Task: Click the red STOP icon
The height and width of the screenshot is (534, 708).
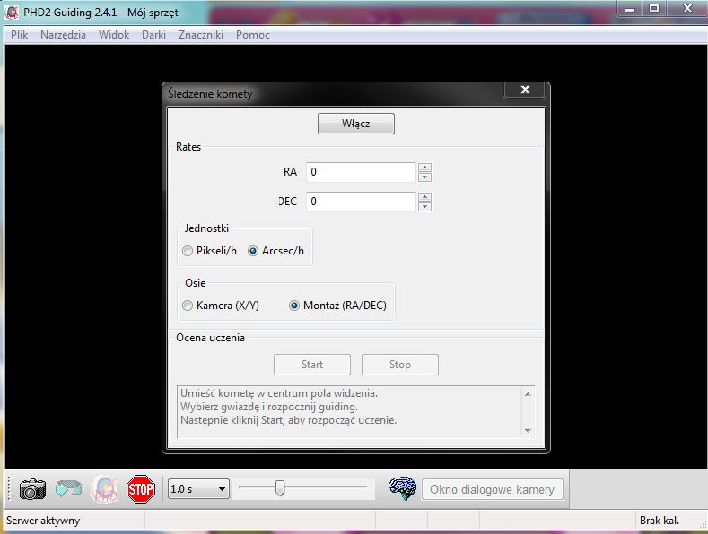Action: 141,489
